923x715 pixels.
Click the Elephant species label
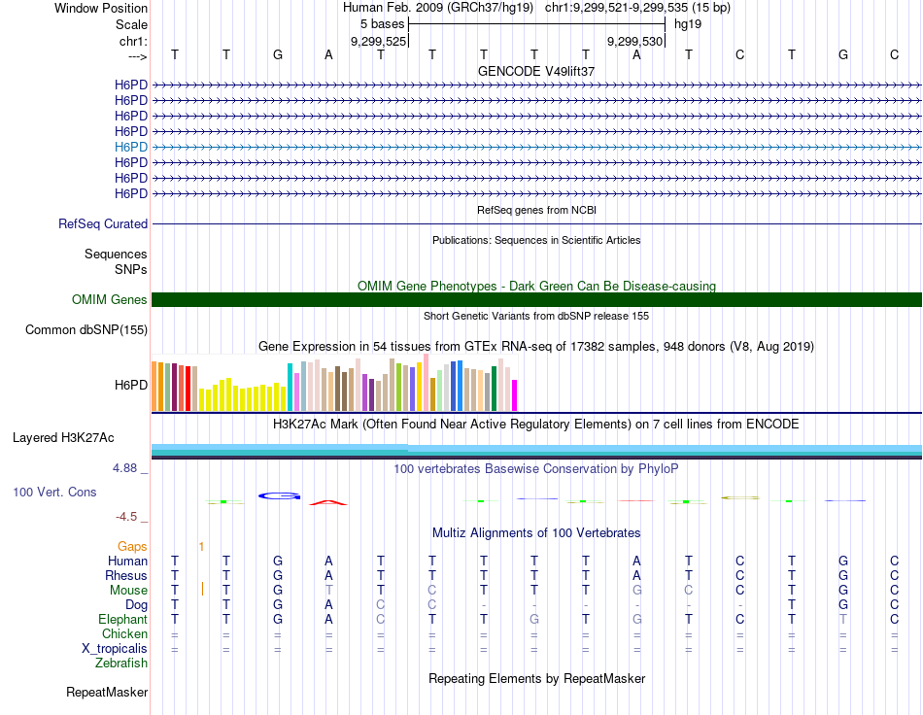[122, 620]
